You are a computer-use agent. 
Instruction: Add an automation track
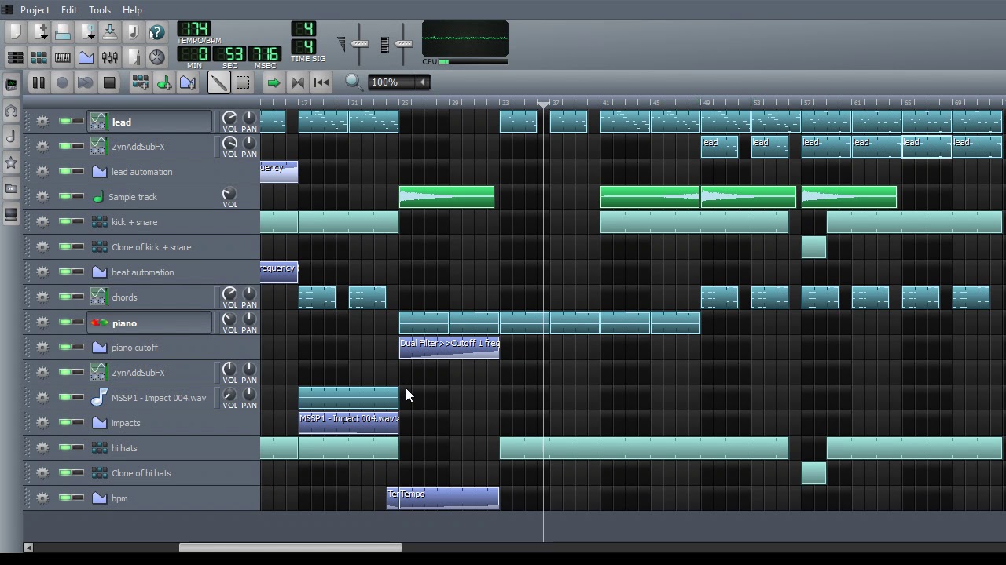187,82
